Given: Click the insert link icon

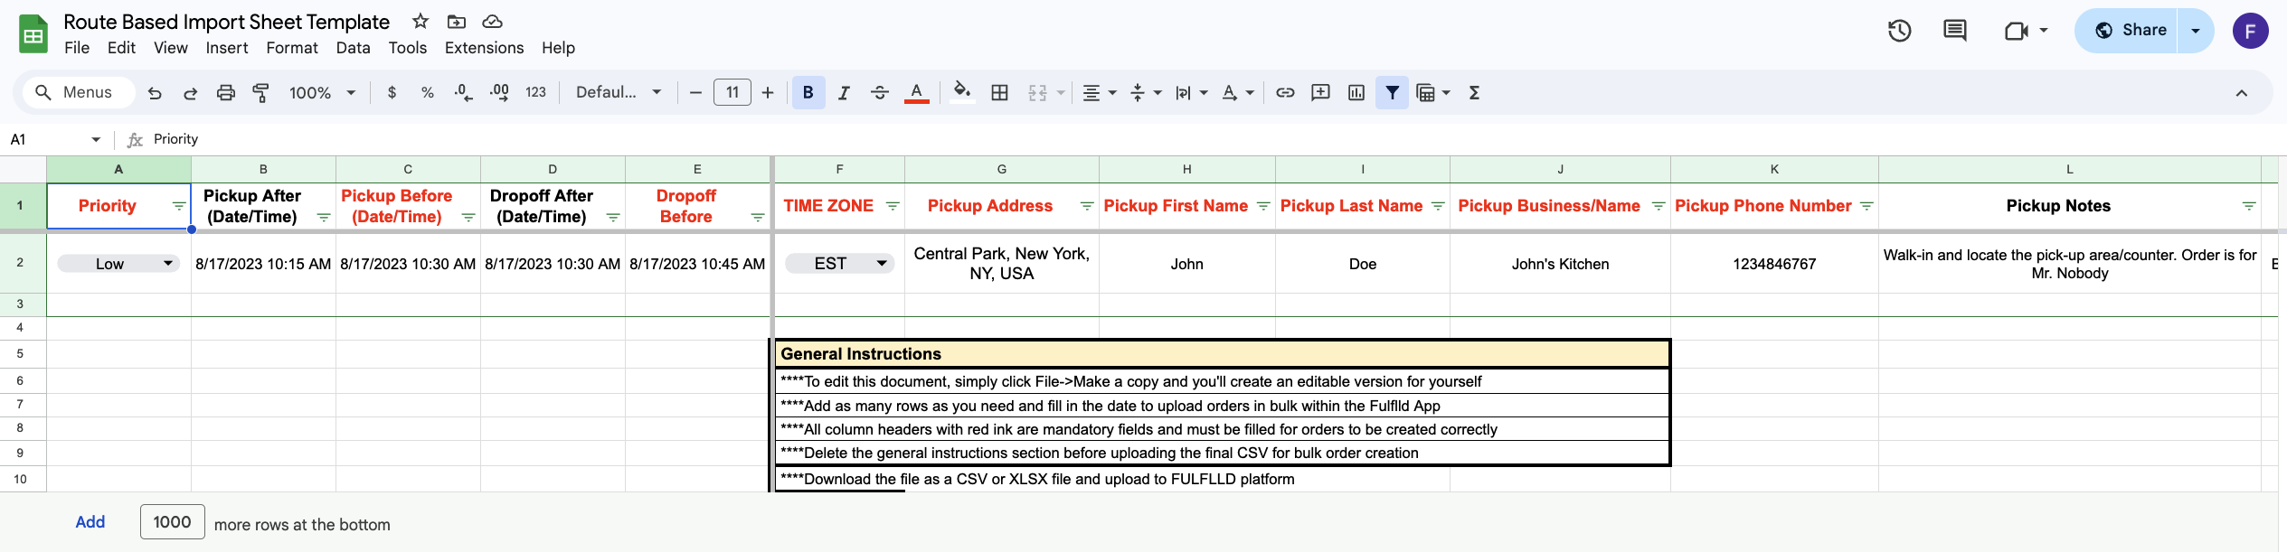Looking at the screenshot, I should tap(1285, 93).
